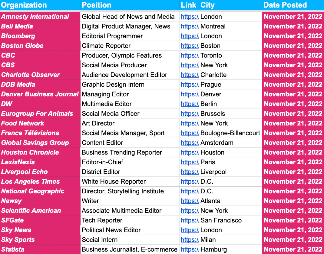This screenshot has height=254, width=324.
Task: Open the Sky News job link
Action: 190,230
